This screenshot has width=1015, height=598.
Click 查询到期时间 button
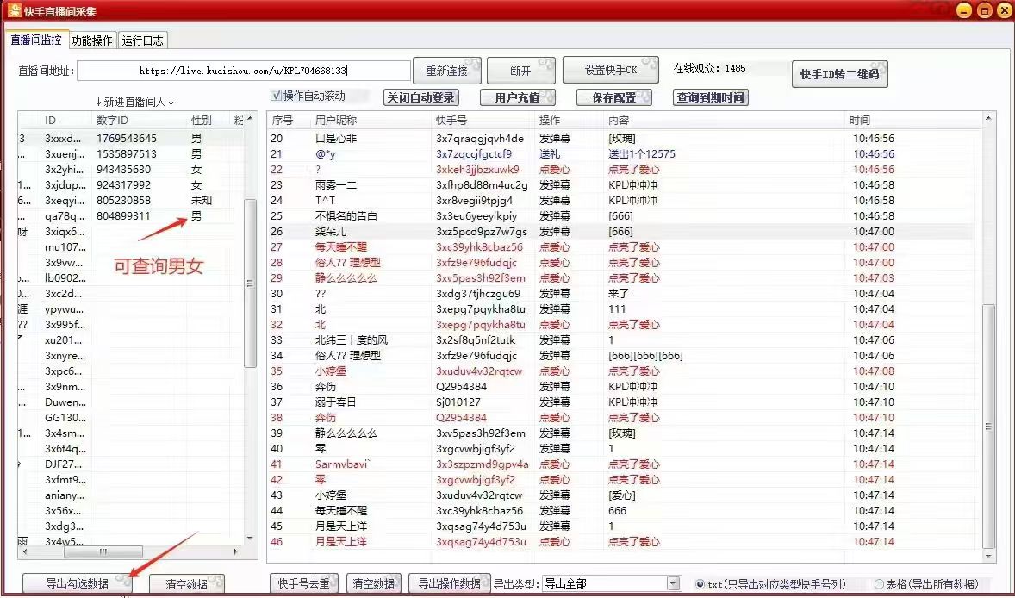[x=710, y=98]
